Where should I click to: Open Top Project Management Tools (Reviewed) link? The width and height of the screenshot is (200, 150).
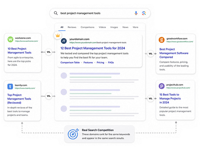19,99
